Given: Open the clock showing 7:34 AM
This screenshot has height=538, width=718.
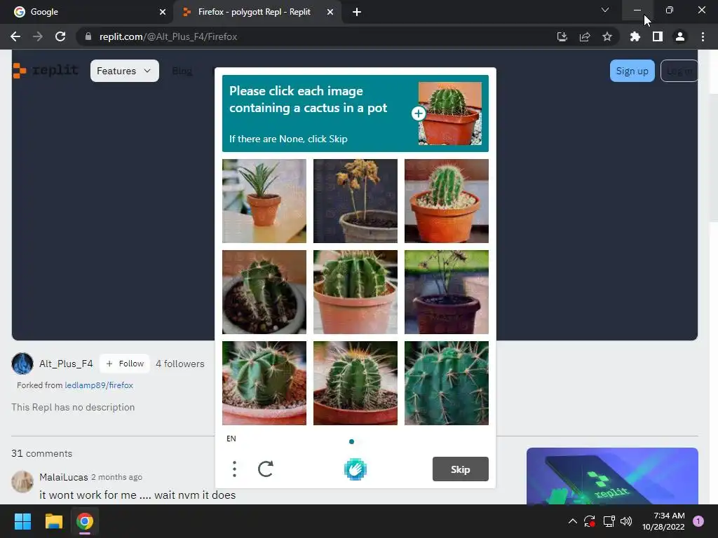Looking at the screenshot, I should [663, 521].
